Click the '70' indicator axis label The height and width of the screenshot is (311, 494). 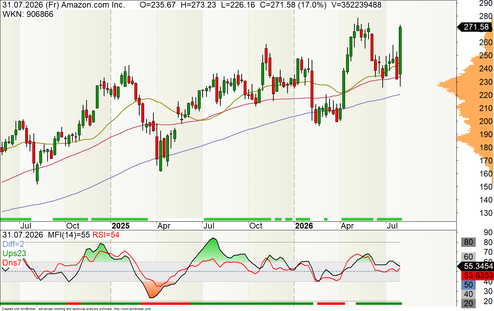click(488, 252)
